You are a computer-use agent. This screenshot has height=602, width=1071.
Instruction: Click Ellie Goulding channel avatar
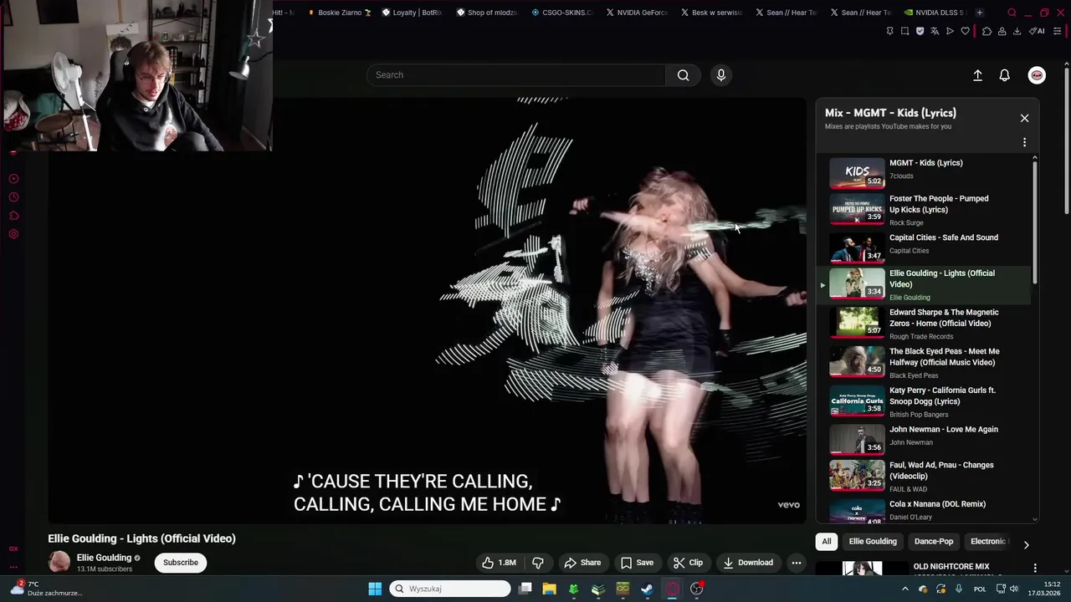(x=59, y=563)
